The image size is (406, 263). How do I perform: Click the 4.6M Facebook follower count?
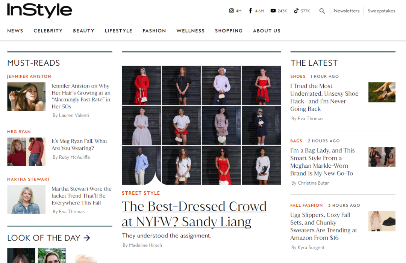(259, 11)
